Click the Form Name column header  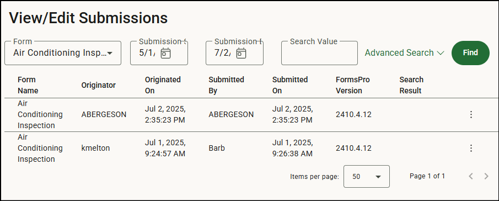tap(28, 85)
